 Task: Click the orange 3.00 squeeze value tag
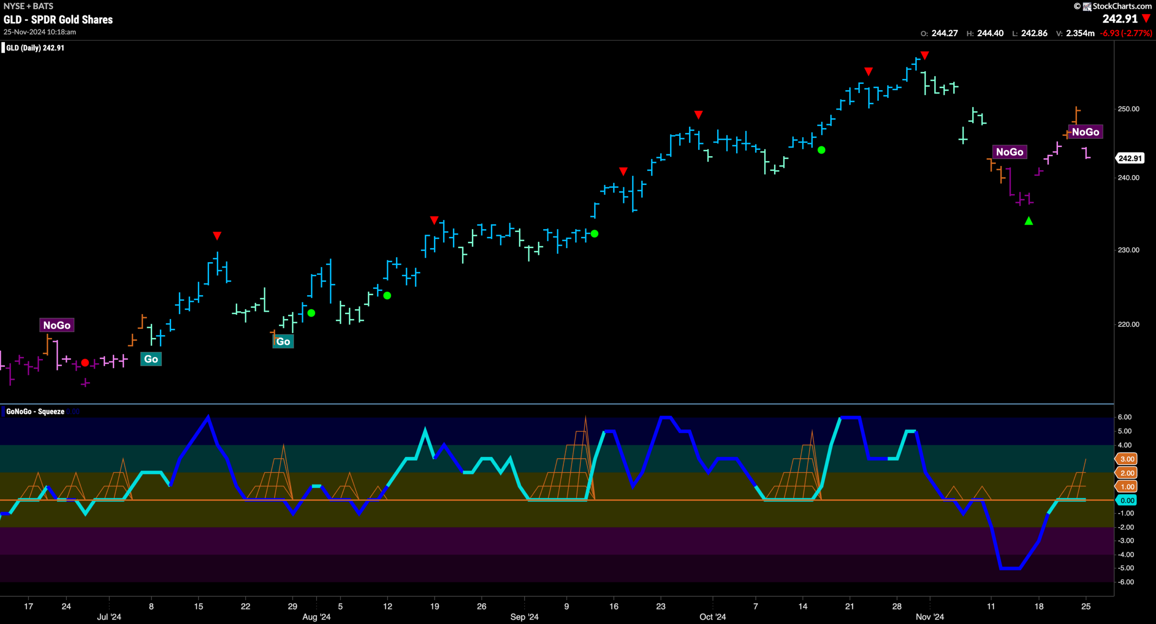click(x=1127, y=459)
